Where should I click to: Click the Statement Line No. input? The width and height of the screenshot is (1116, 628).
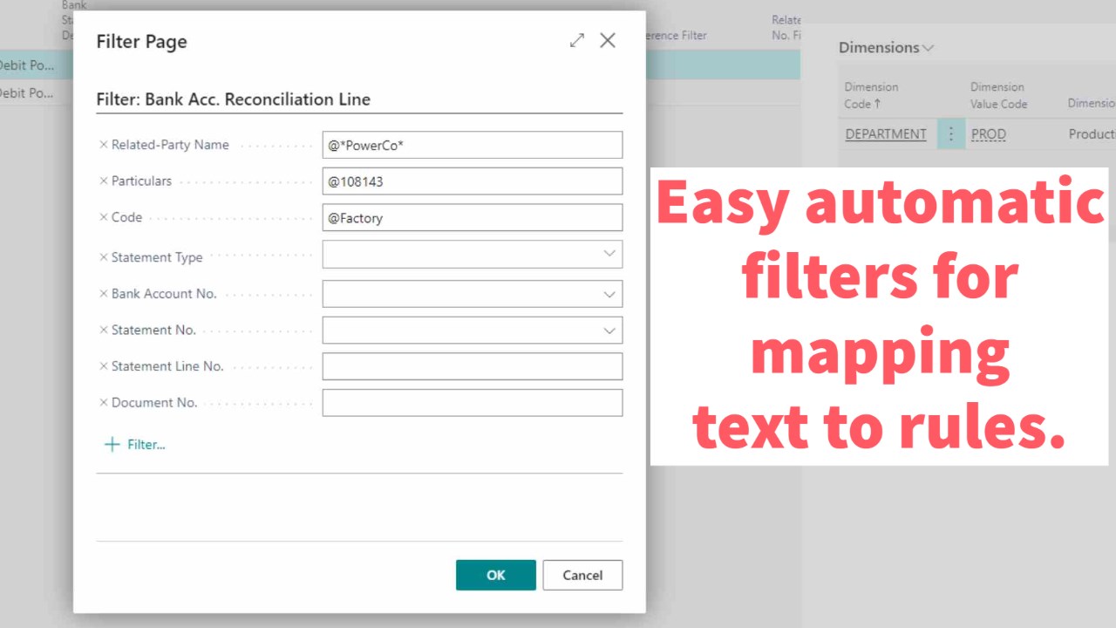point(473,366)
